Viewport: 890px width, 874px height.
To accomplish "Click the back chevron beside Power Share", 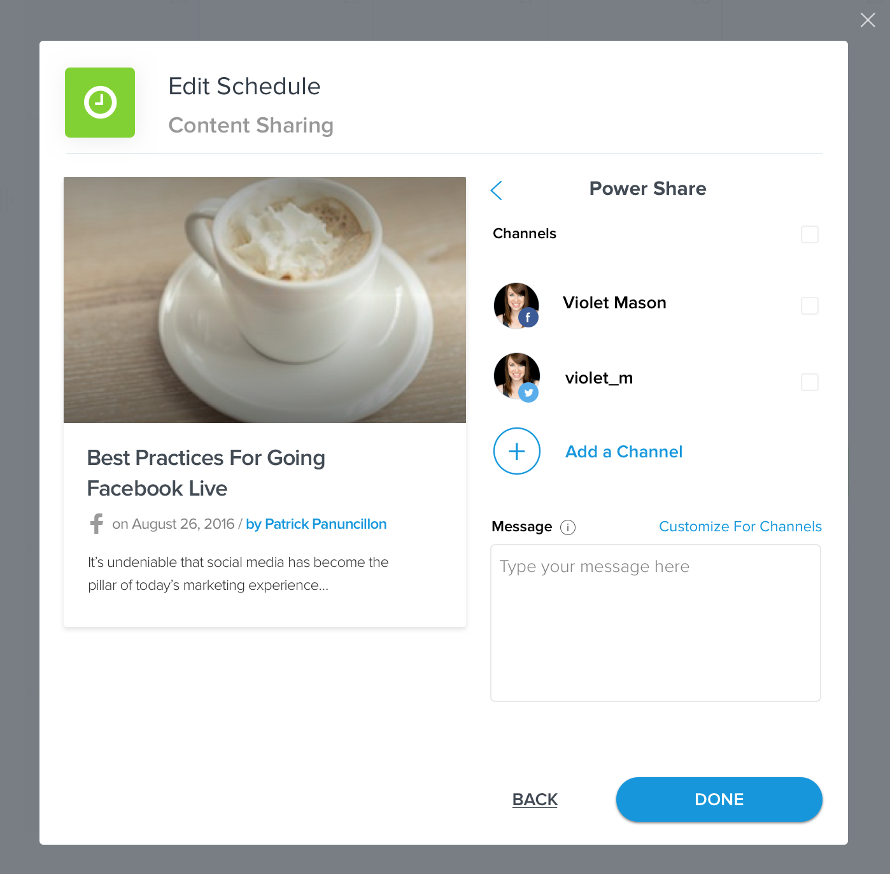I will coord(497,190).
